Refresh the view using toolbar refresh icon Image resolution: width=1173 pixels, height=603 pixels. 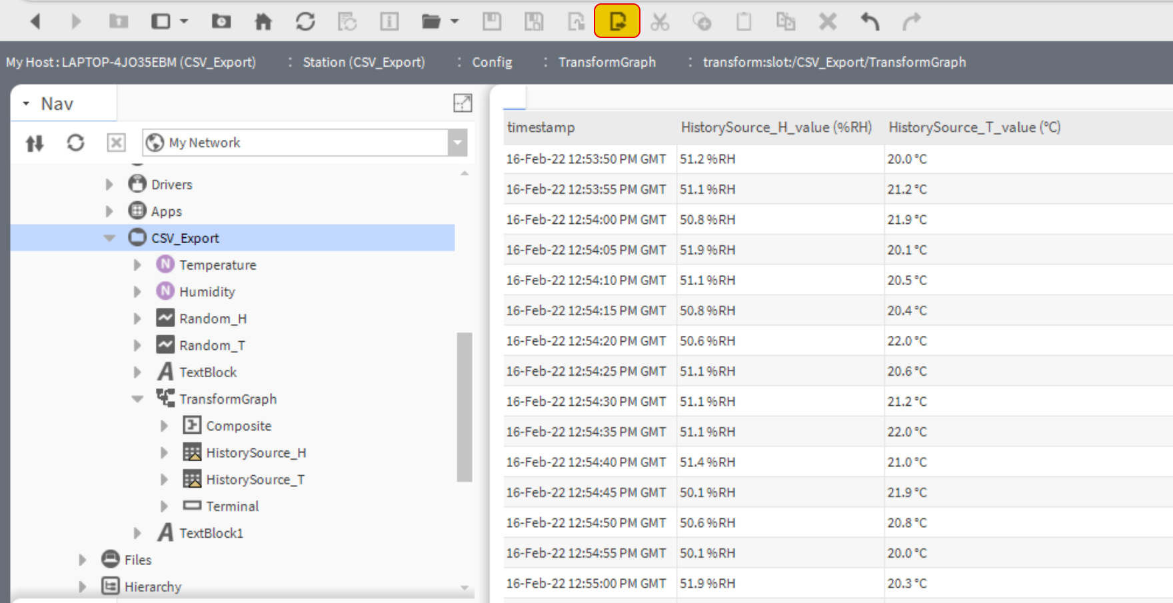[x=305, y=22]
